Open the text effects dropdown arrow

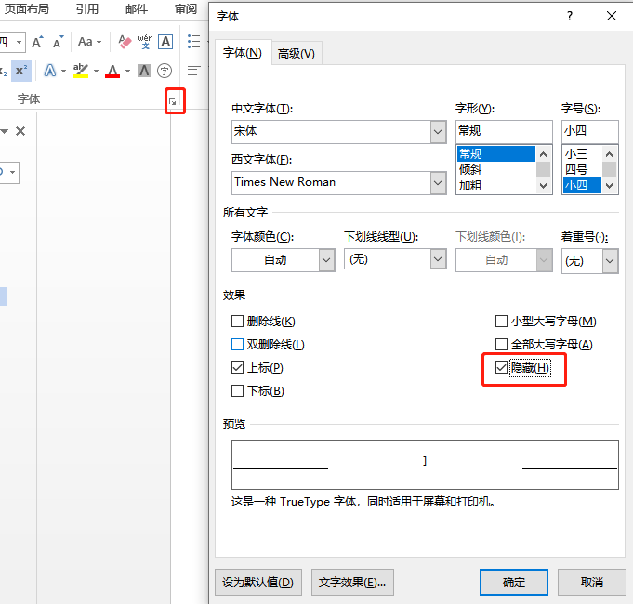pos(64,71)
